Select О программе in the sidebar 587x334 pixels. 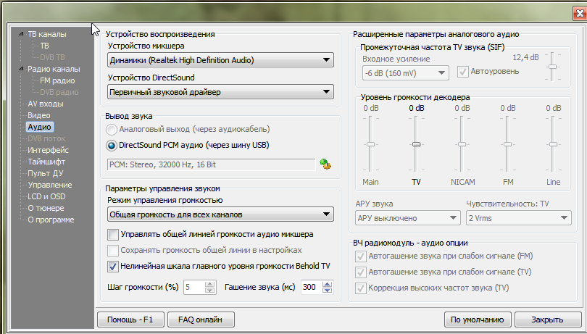click(51, 220)
